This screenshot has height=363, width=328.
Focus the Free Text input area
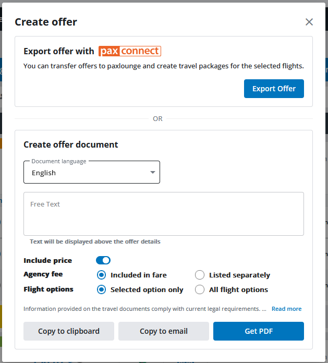tap(163, 214)
